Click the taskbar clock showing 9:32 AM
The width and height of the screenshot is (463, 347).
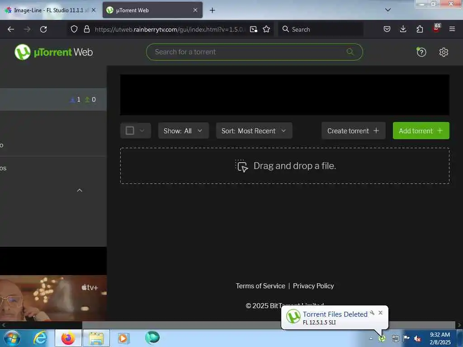tap(440, 338)
